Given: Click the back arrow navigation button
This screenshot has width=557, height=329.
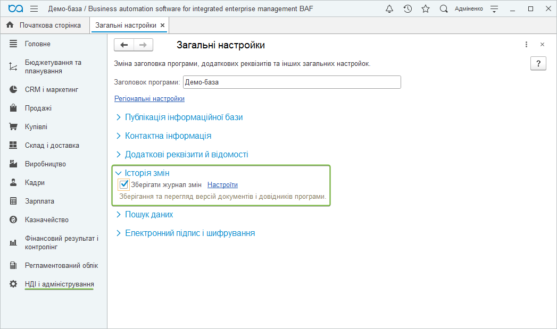Looking at the screenshot, I should tap(124, 45).
